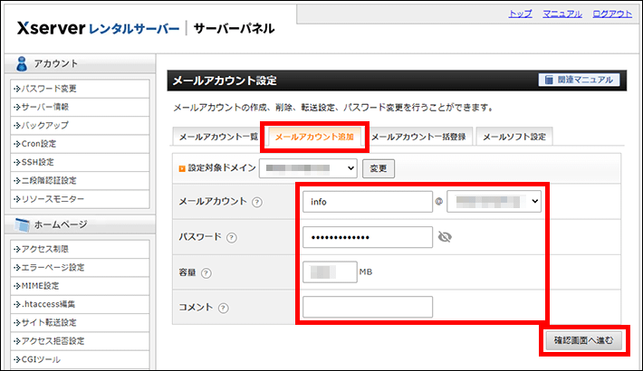Click the password input field
Viewport: 643px width, 371px height.
368,237
